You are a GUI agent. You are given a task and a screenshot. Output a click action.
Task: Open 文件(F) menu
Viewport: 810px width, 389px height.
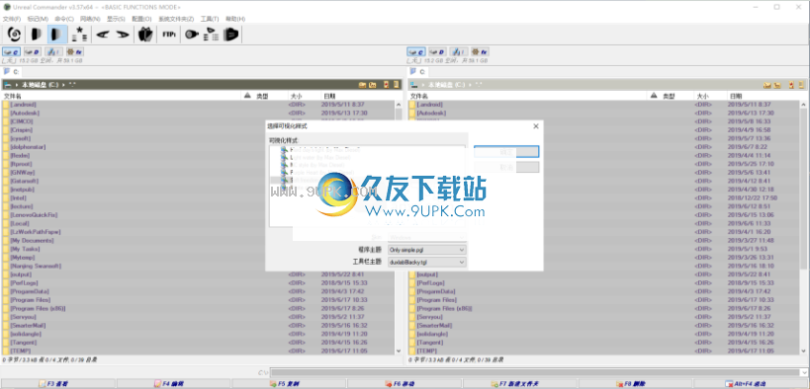click(12, 19)
